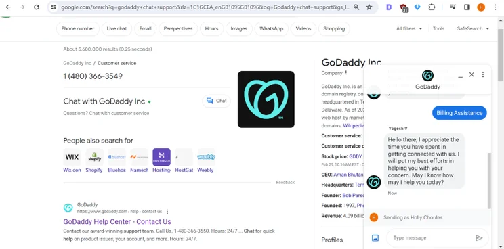504x249 pixels.
Task: Click GoDaddy logo in chat header
Action: point(427,75)
